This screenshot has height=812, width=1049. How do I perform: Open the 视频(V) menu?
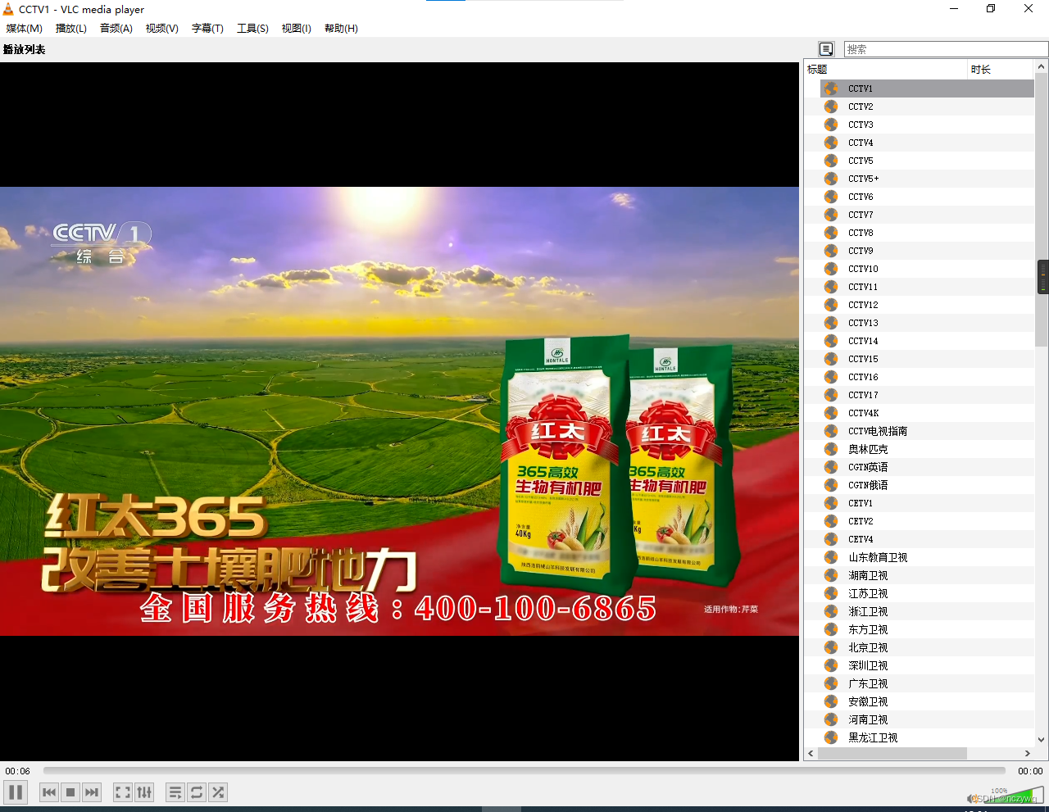pos(162,28)
